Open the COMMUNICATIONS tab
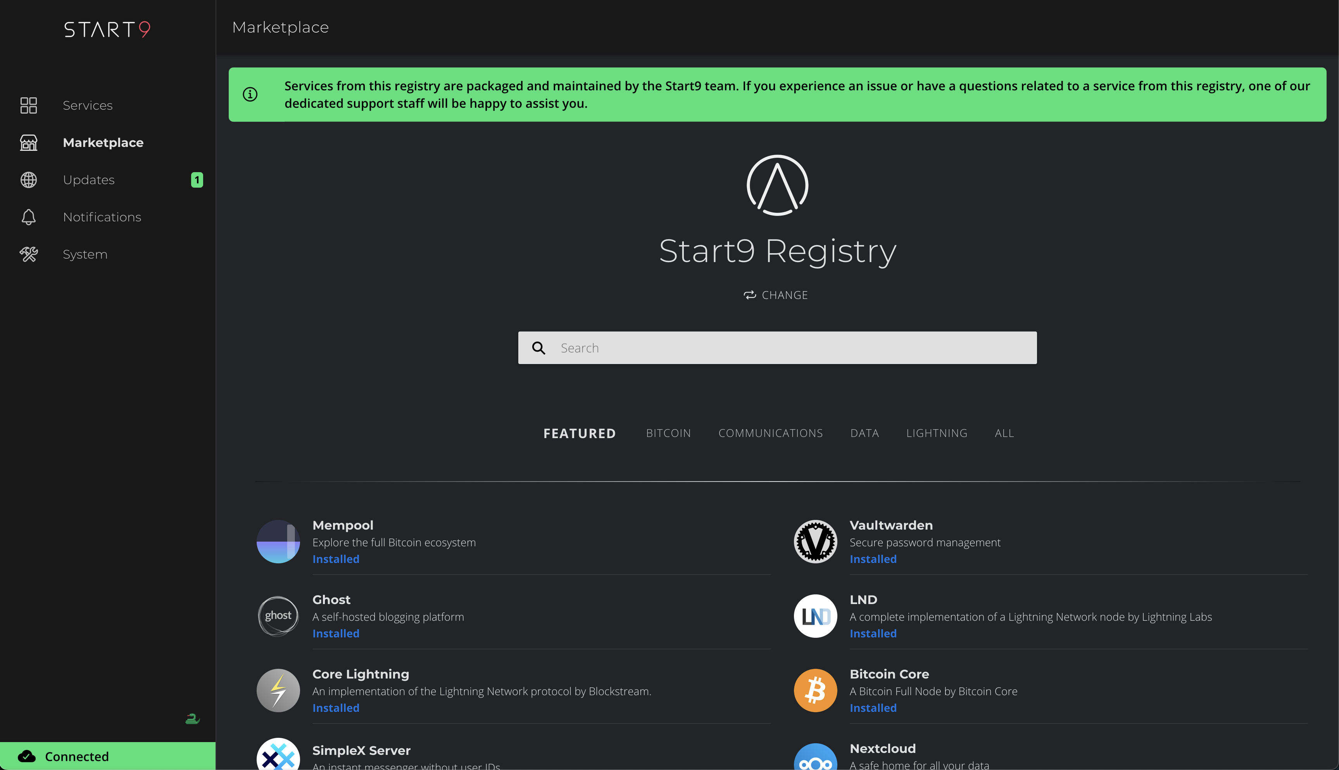 click(x=770, y=433)
